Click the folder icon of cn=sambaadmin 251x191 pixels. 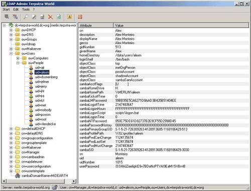click(x=18, y=157)
